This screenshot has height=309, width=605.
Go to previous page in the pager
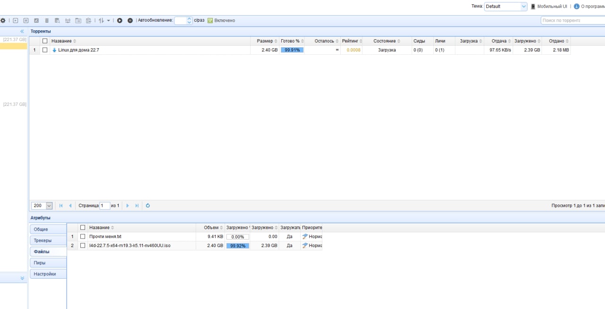[x=70, y=206]
